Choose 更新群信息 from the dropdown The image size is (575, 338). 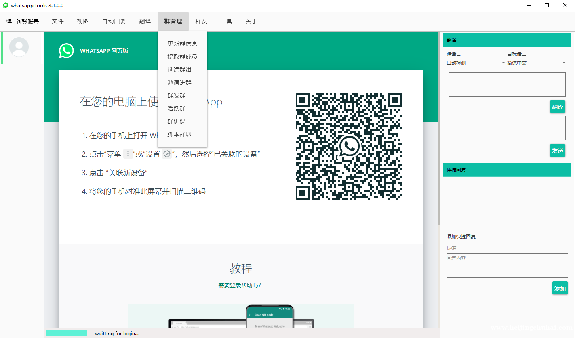[x=182, y=44]
